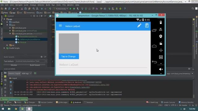Open the Navigate menu
The height and width of the screenshot is (111, 198).
pos(19,5)
